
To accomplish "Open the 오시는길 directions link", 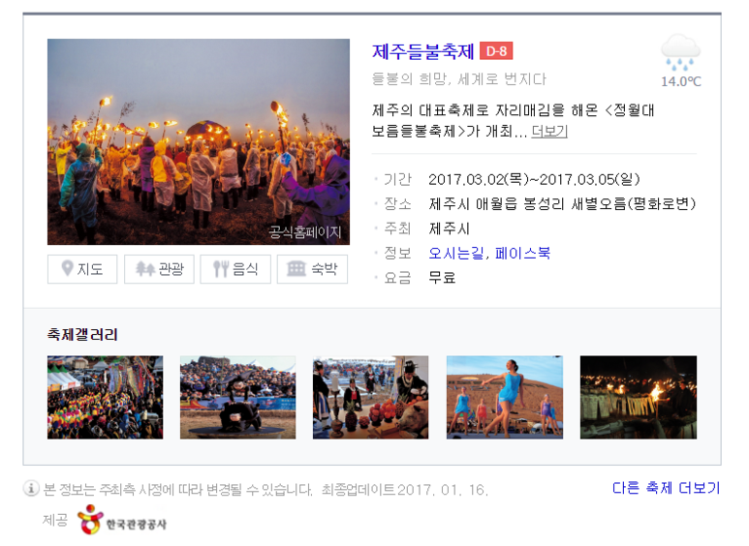I will point(456,253).
